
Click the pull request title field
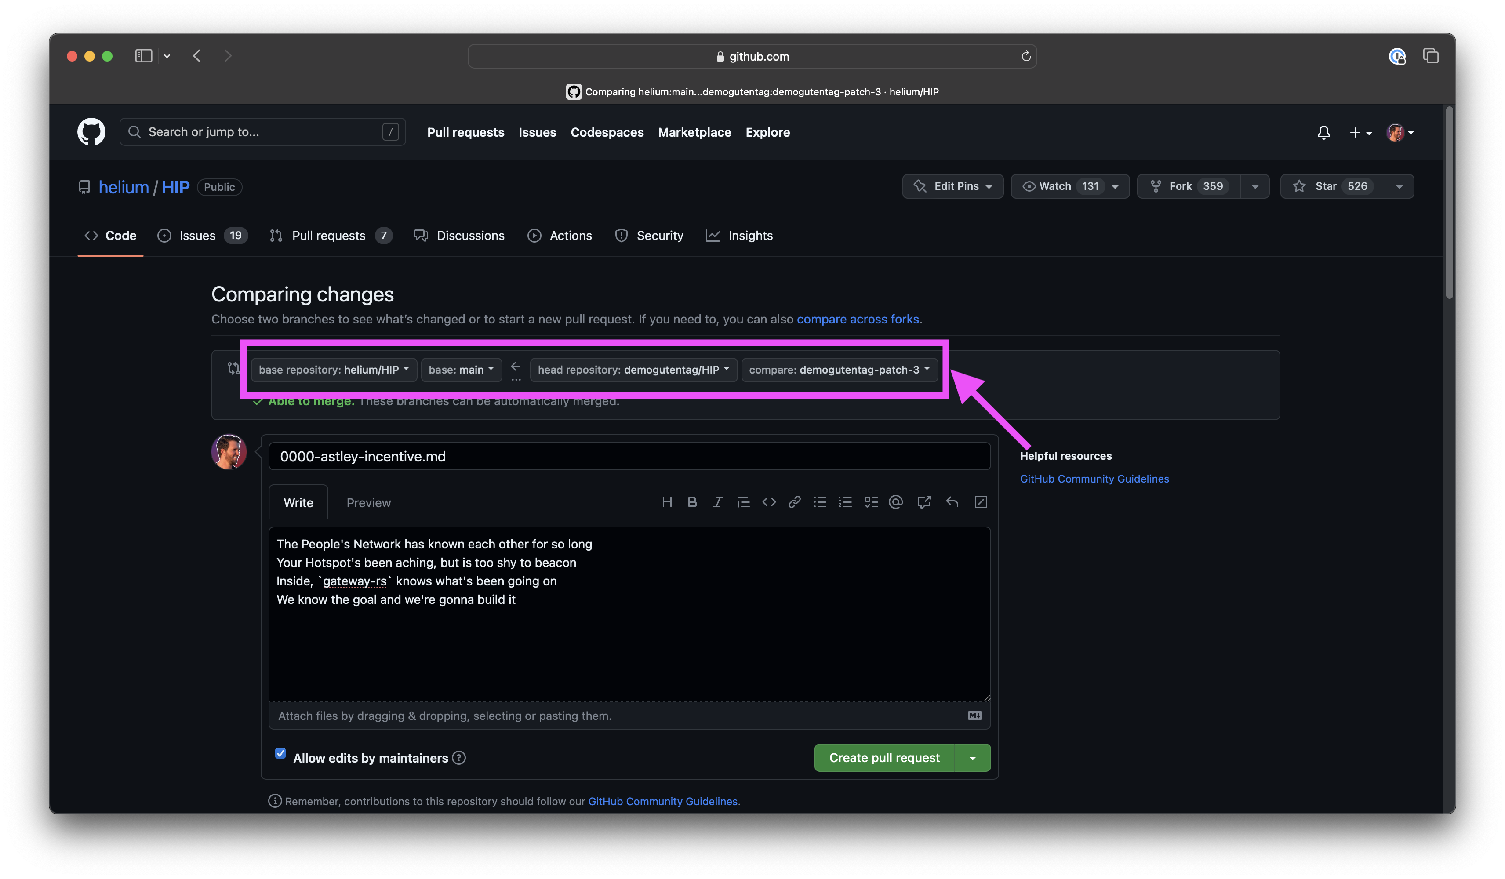point(629,456)
